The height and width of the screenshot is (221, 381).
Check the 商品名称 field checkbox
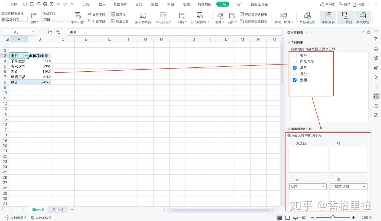coord(295,62)
